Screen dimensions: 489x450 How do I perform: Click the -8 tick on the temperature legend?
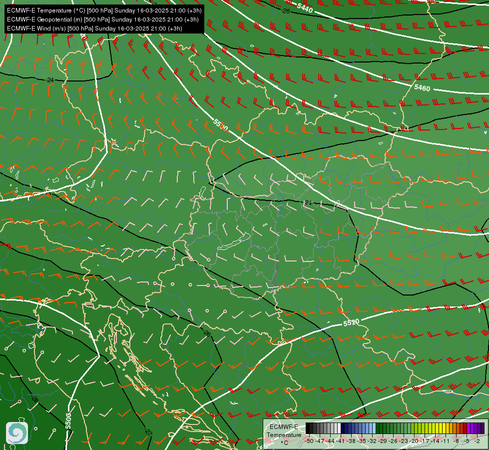[456, 441]
